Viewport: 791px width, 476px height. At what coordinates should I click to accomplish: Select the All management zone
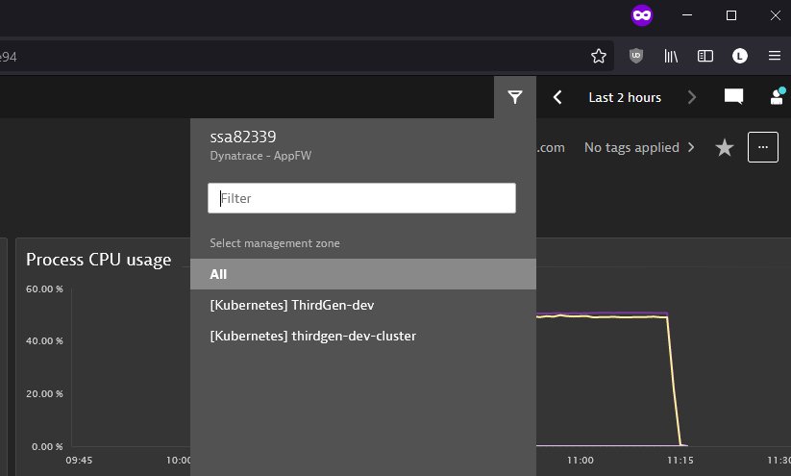363,274
